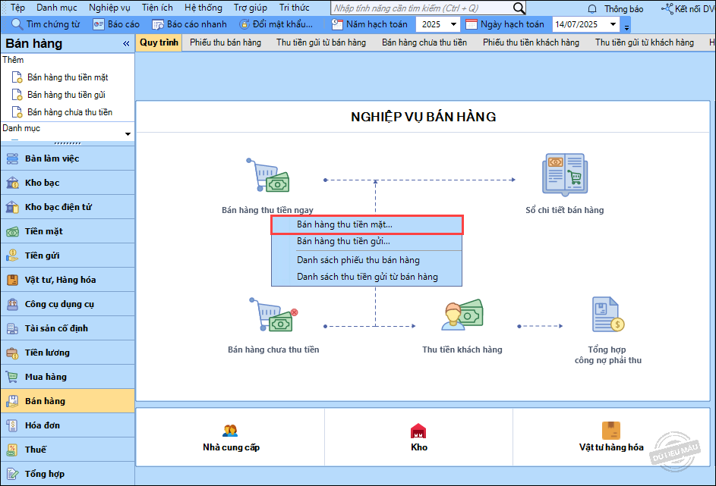Expand the Danh mục section arrow
Screen dimensions: 716x486
pos(128,134)
